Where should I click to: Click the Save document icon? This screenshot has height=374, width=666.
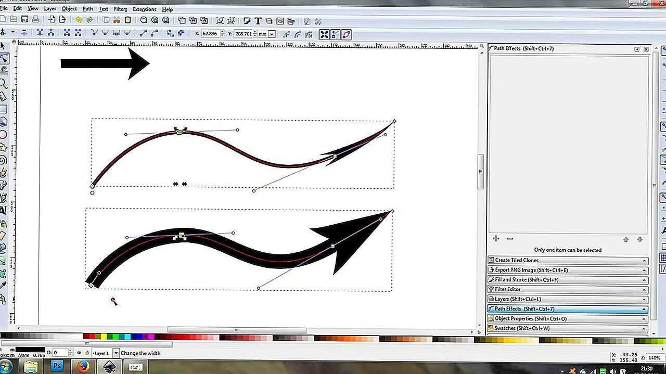pos(24,20)
